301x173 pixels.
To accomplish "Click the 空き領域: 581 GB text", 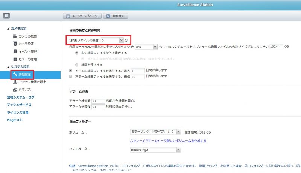I will (198, 132).
